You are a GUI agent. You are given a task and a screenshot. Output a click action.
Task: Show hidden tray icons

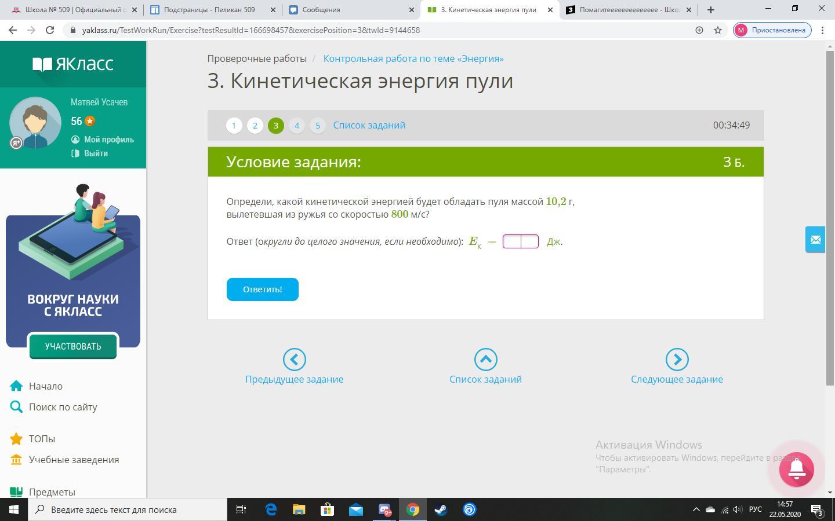pyautogui.click(x=696, y=509)
